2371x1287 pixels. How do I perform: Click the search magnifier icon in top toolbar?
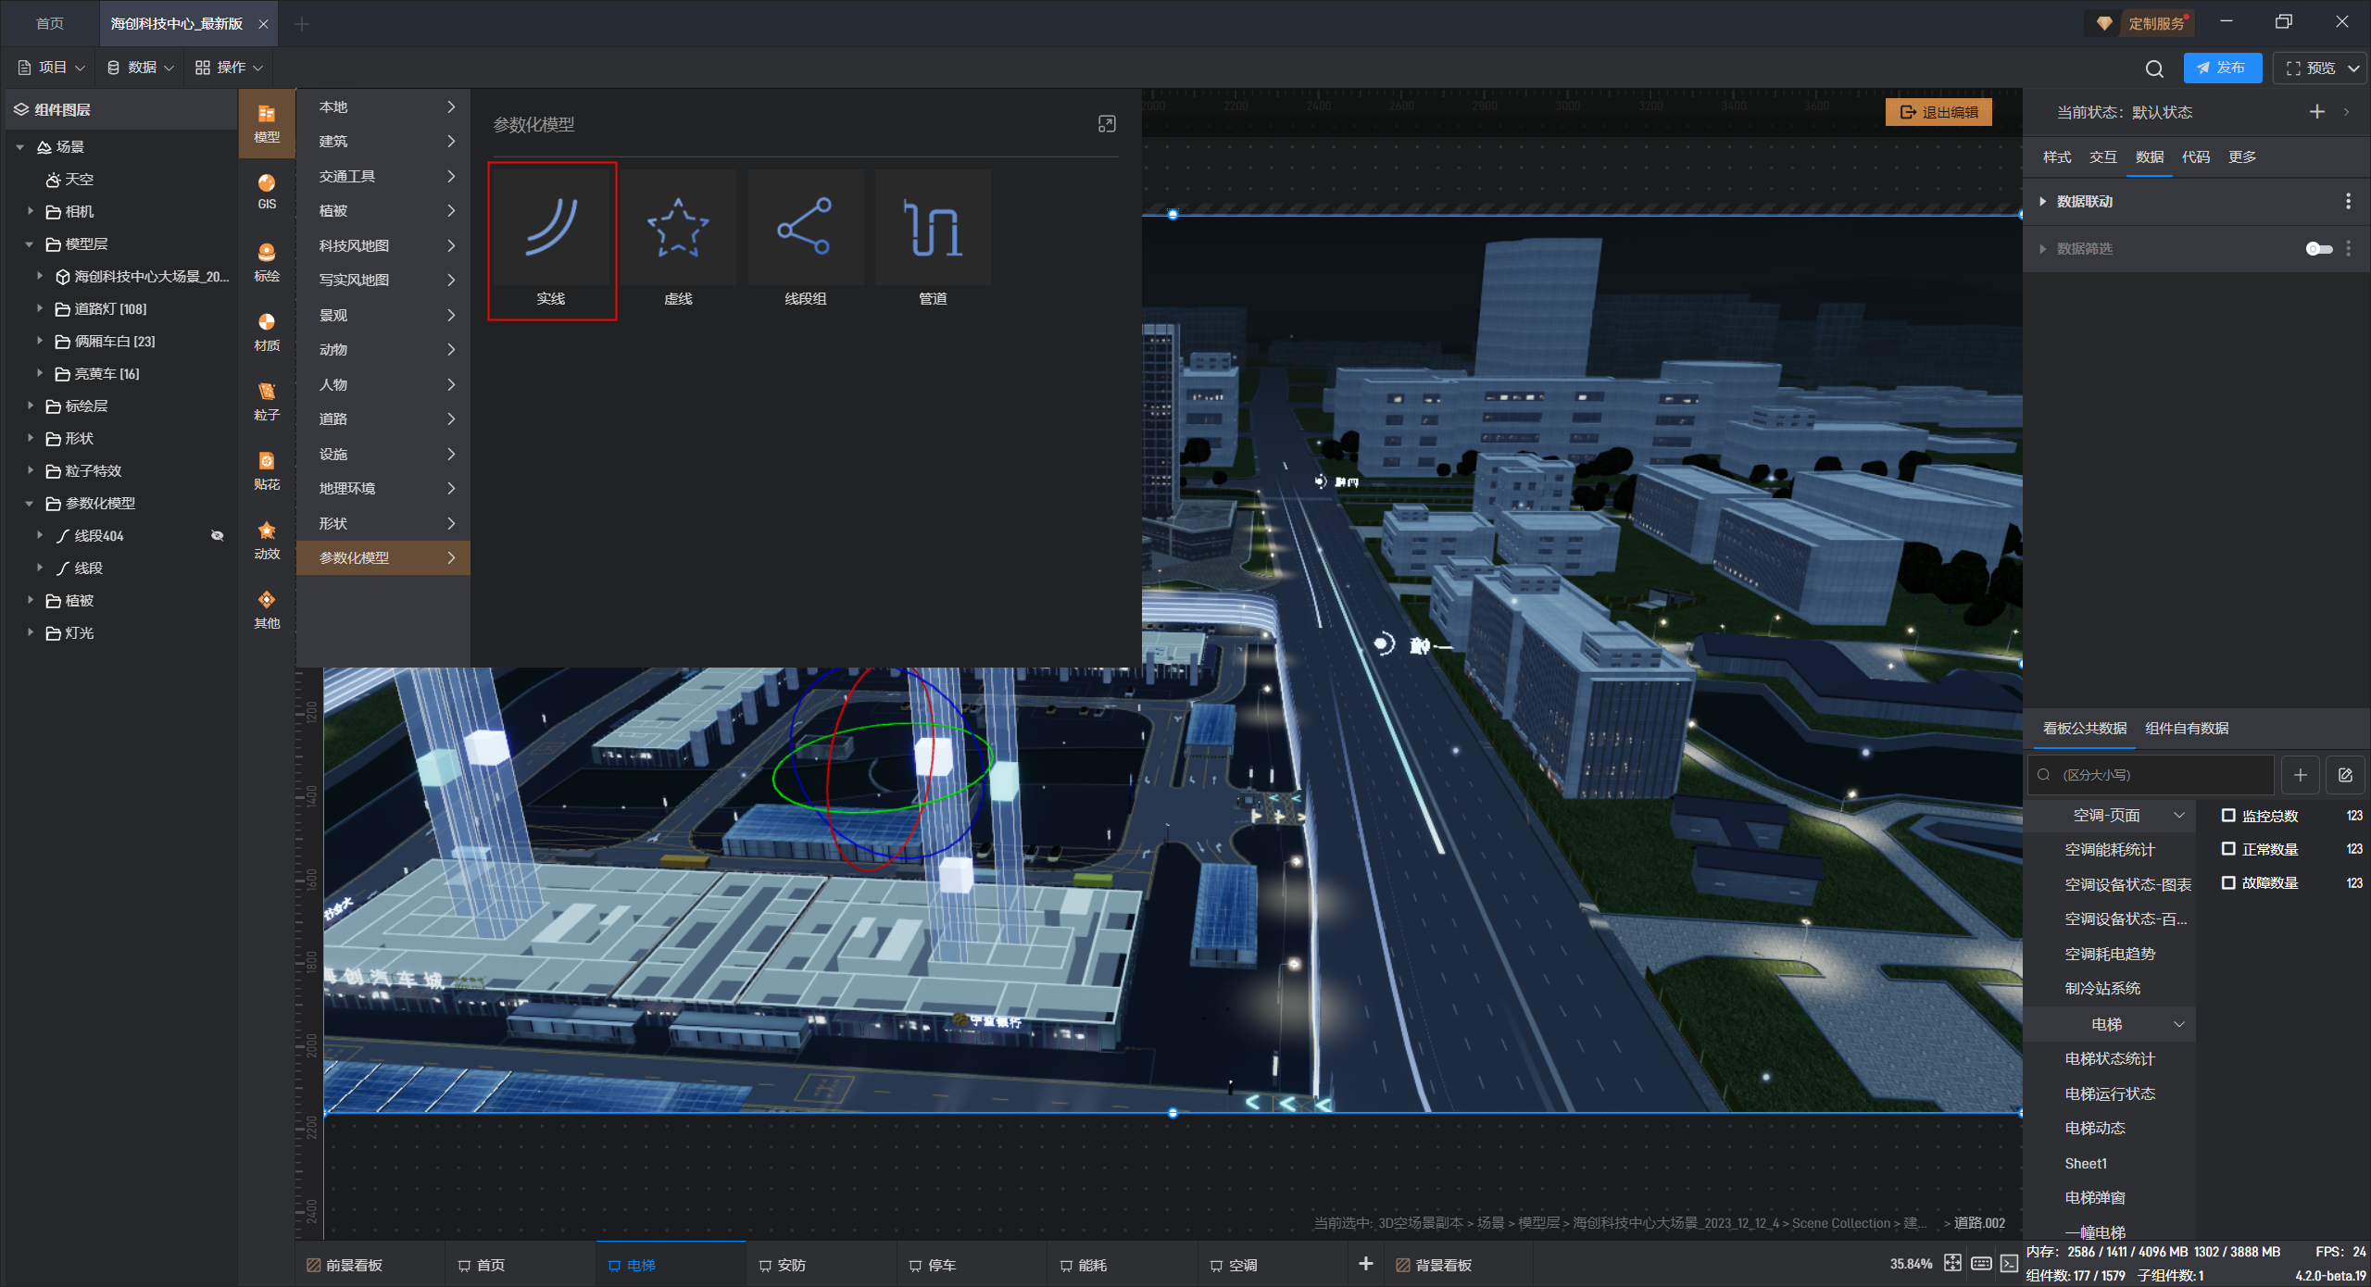pos(2154,69)
